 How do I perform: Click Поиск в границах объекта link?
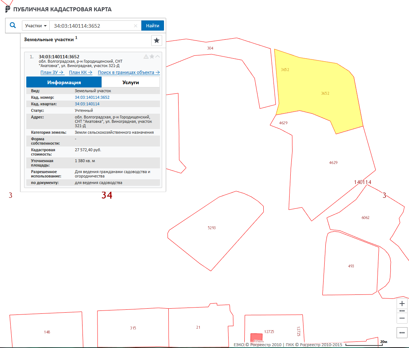point(129,73)
